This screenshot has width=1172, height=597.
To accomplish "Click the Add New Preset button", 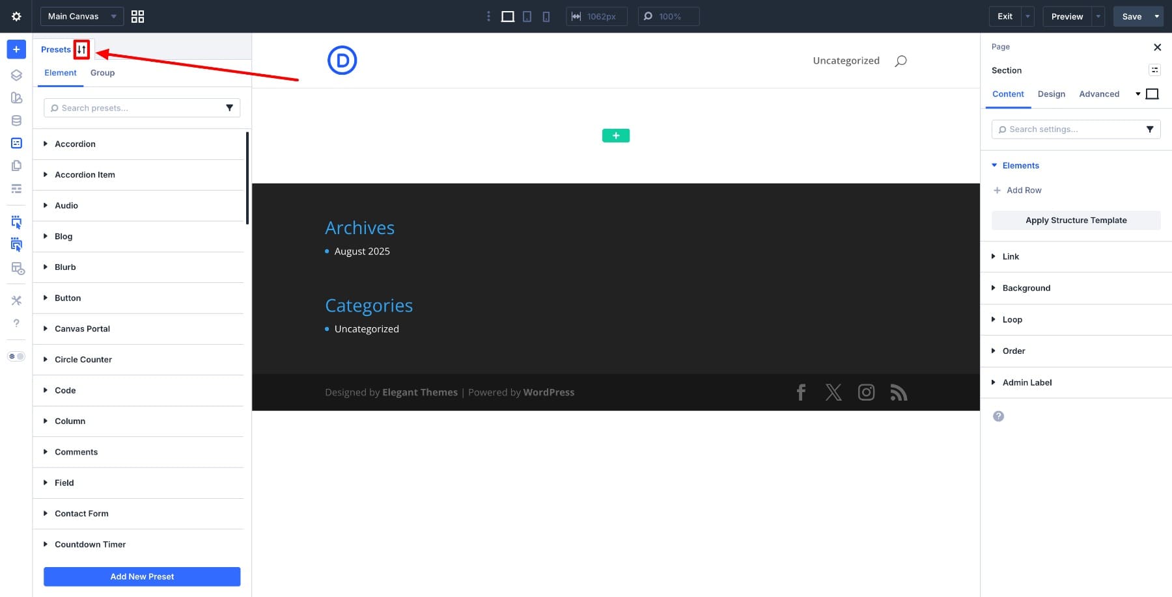I will (141, 576).
